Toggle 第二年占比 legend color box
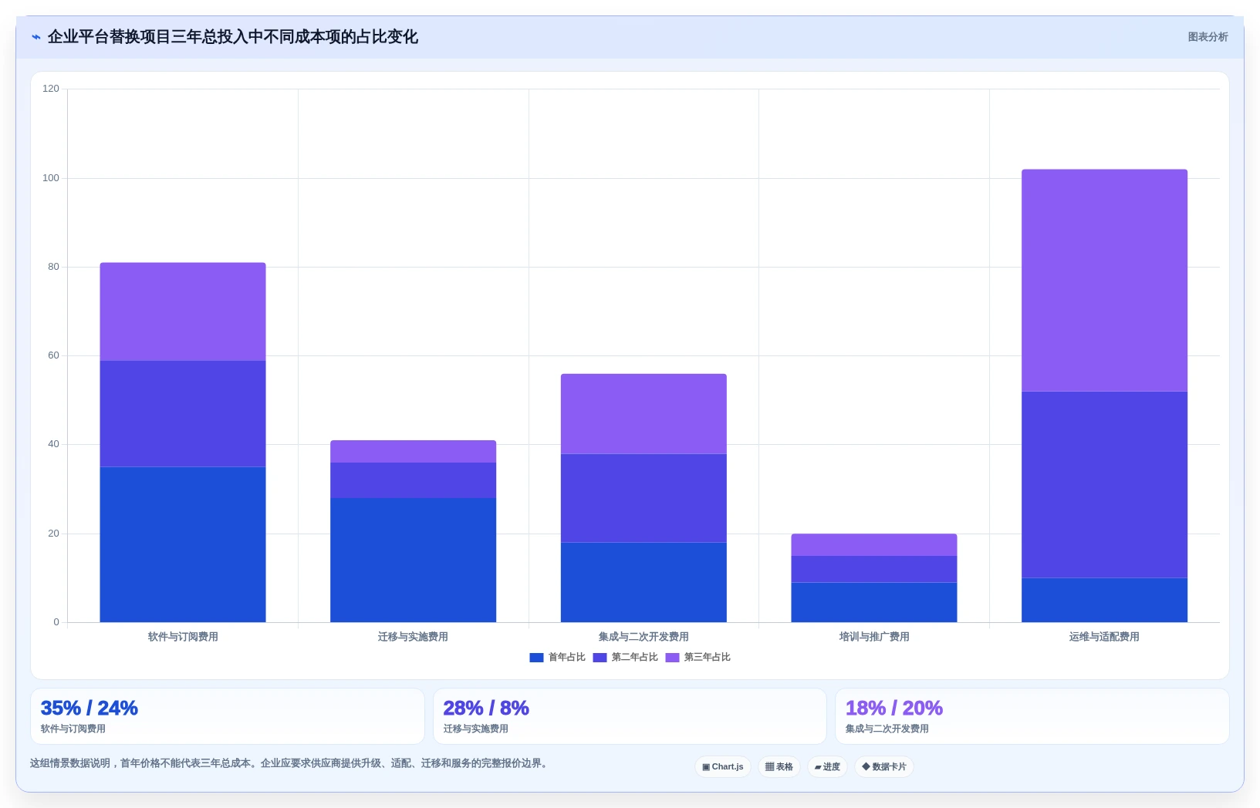Viewport: 1260px width, 808px height. (600, 658)
